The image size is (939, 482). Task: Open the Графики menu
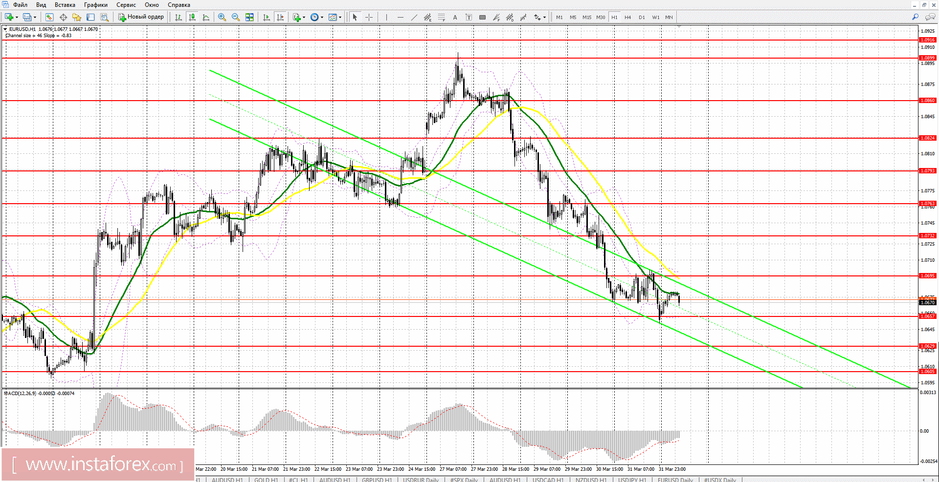(96, 5)
